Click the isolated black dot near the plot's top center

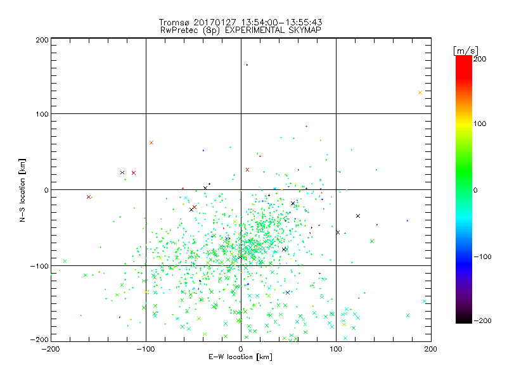[247, 65]
